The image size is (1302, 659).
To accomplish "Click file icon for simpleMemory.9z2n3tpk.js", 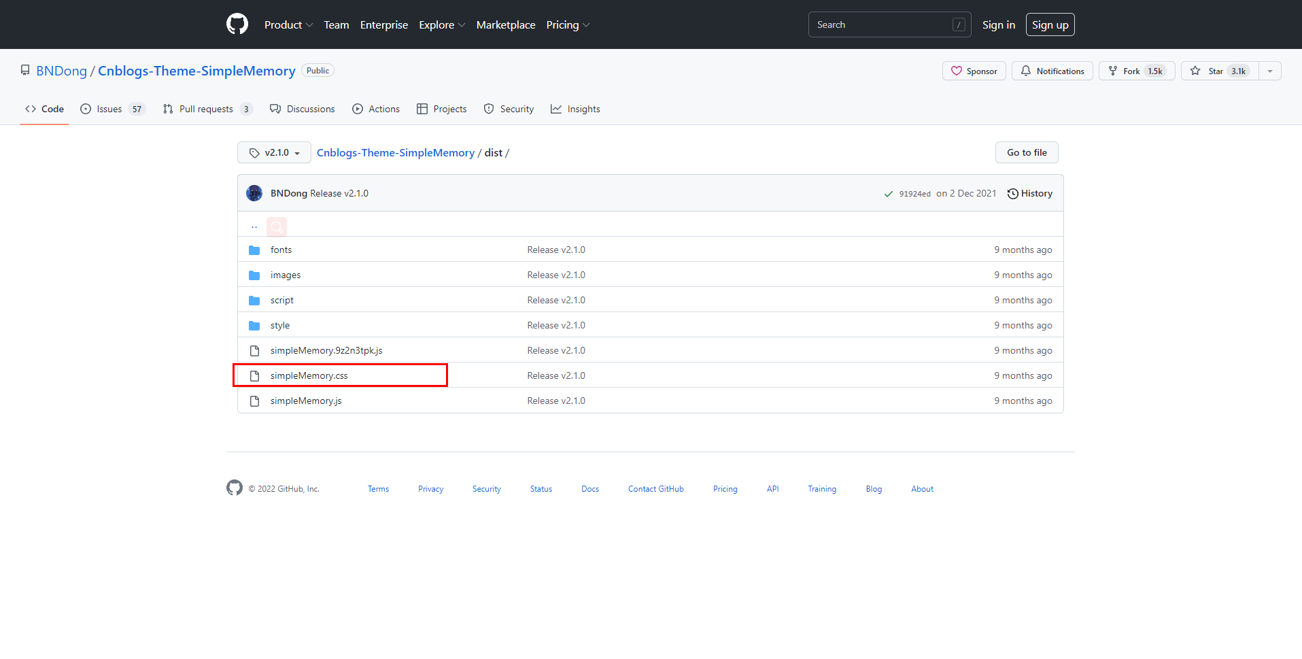I will coord(254,351).
